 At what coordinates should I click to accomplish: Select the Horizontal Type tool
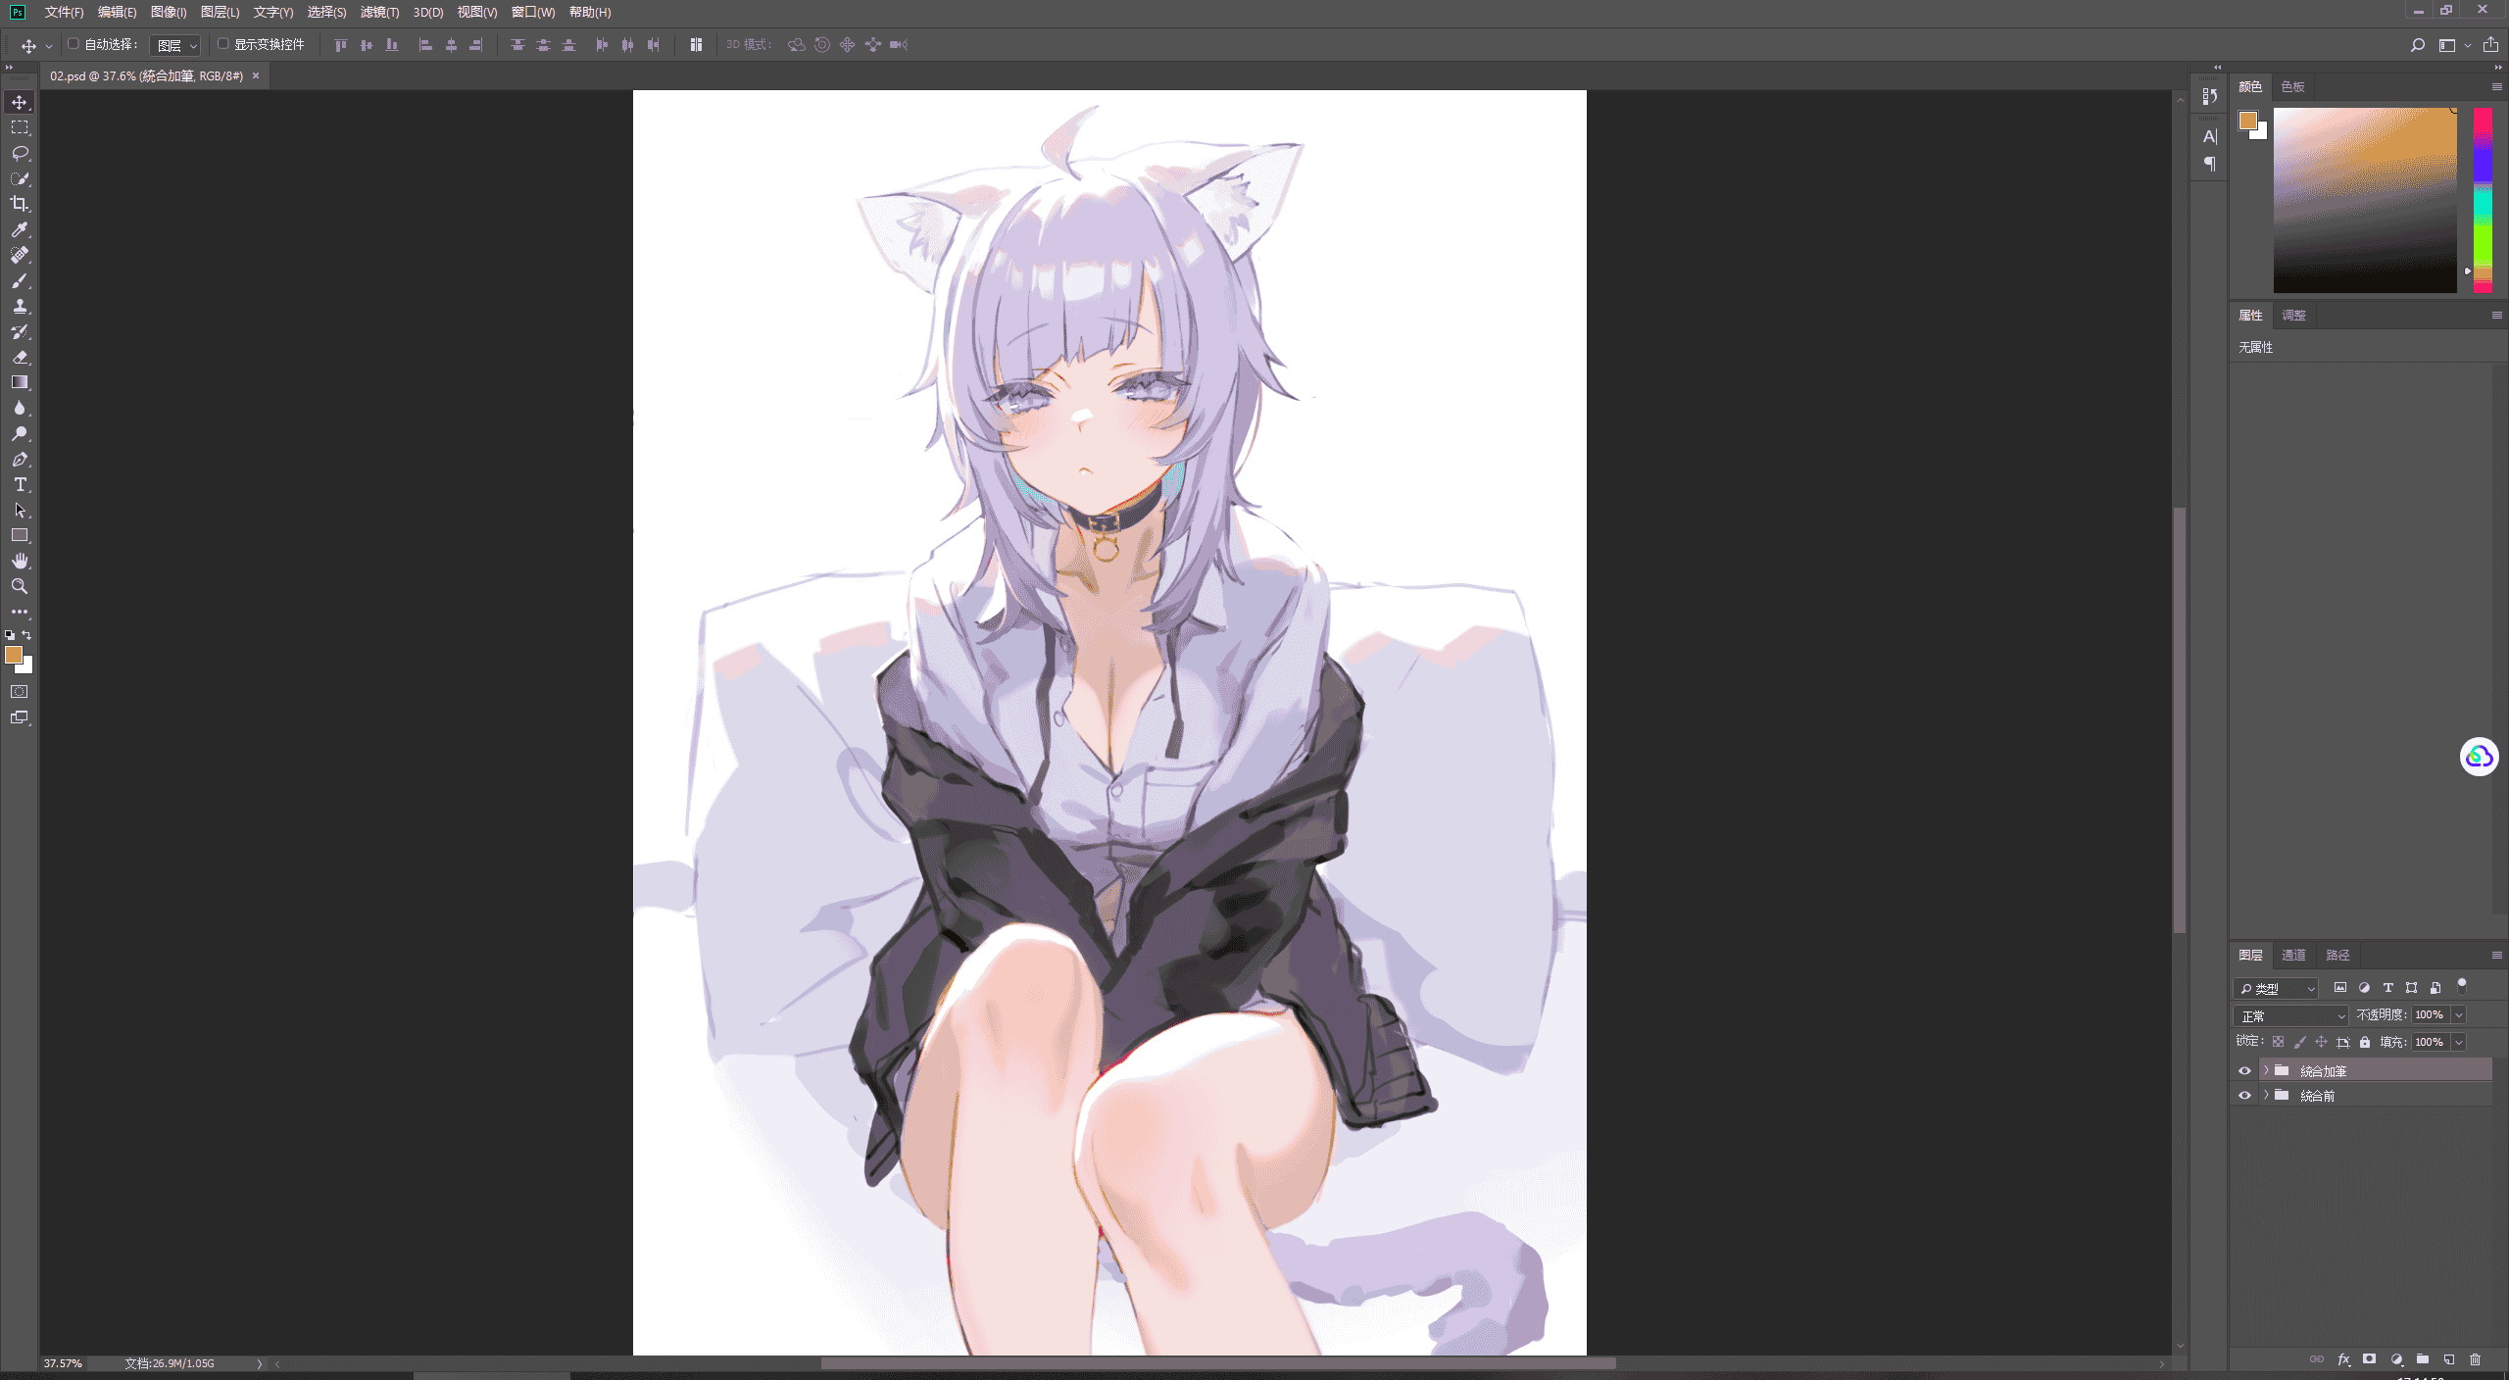coord(20,484)
